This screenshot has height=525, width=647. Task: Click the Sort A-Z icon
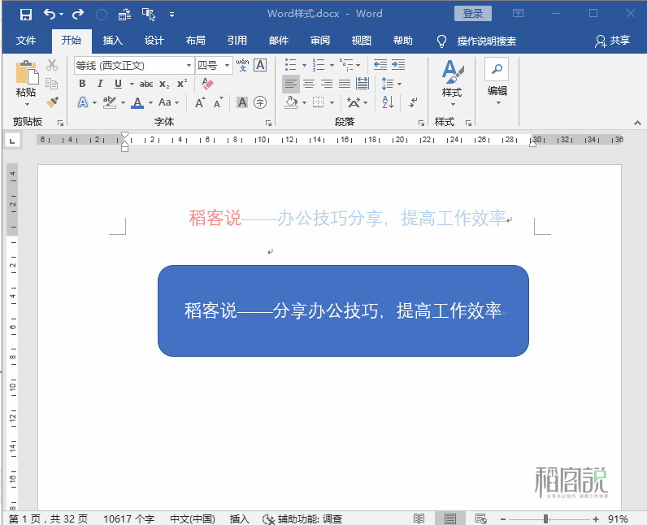pos(388,102)
